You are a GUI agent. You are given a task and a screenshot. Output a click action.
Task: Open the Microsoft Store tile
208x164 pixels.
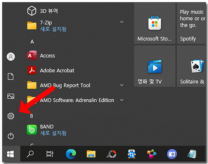tap(155, 23)
